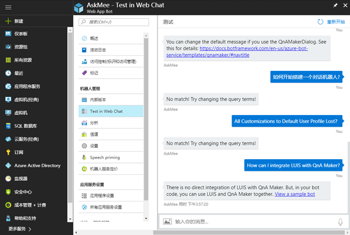Open Azure Active Directory icon
Image resolution: width=350 pixels, height=235 pixels.
(8, 165)
